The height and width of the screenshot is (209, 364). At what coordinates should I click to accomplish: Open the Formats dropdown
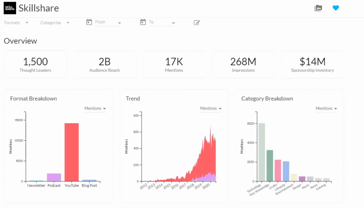(x=16, y=23)
